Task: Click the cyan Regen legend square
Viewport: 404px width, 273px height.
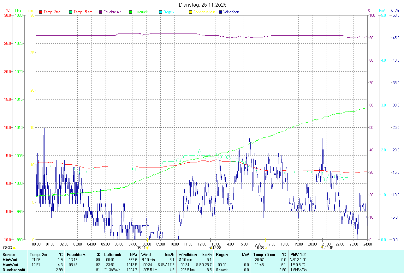Action: [x=161, y=12]
